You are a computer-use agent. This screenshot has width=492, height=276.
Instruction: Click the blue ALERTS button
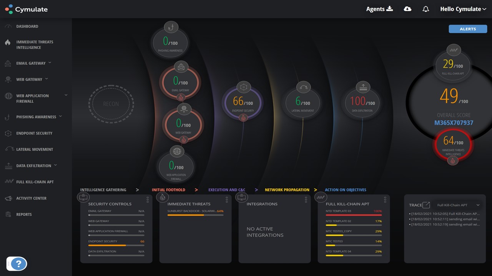pos(468,29)
